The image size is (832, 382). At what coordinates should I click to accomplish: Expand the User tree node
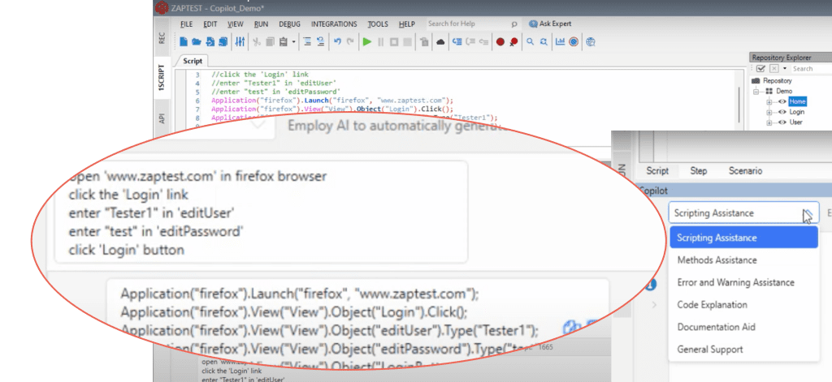click(769, 122)
